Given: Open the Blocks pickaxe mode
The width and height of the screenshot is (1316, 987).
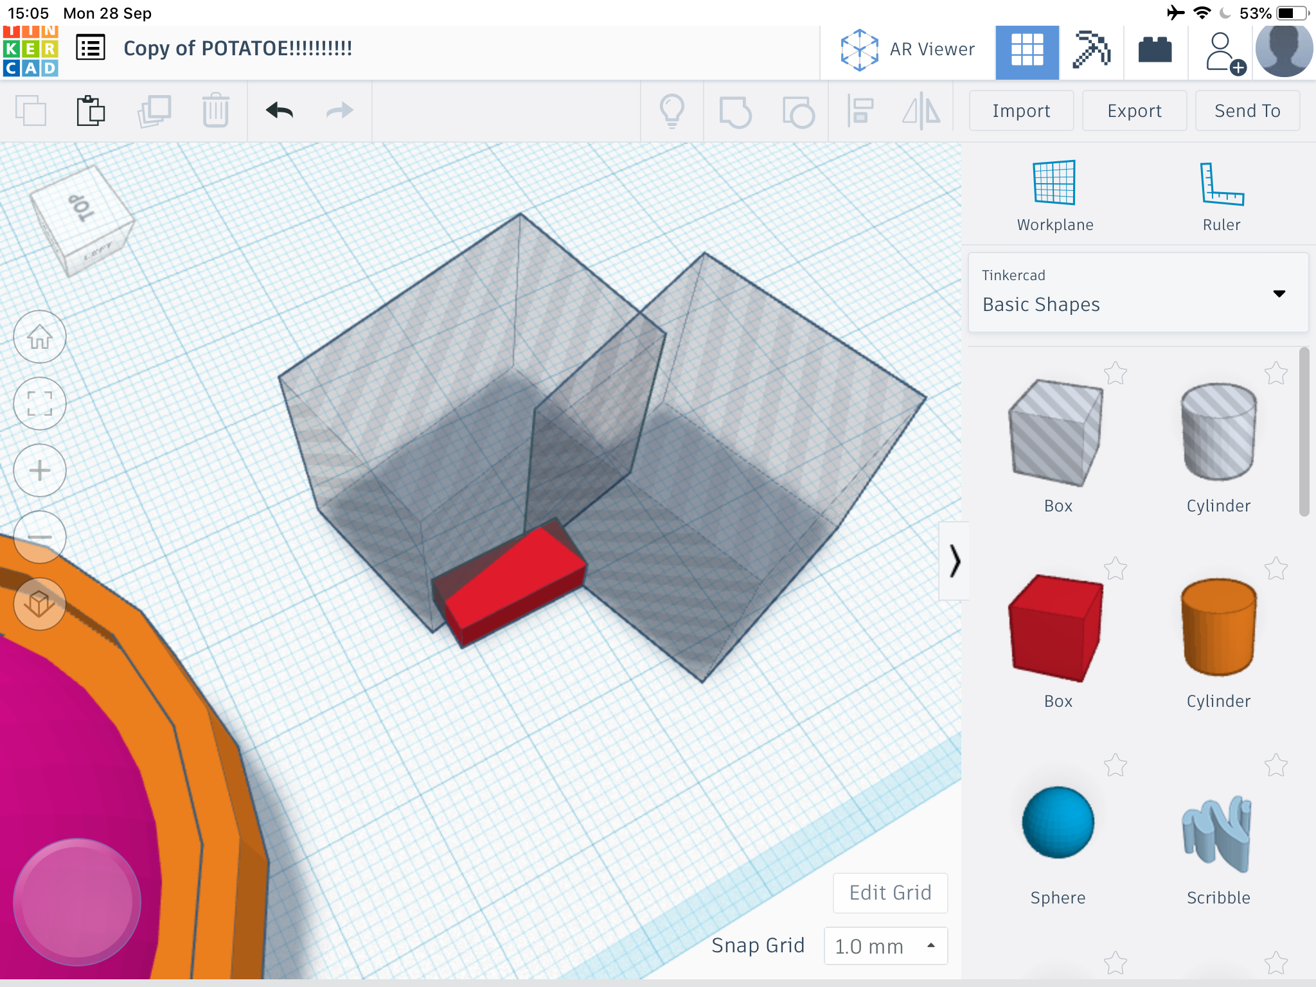Looking at the screenshot, I should 1091,50.
